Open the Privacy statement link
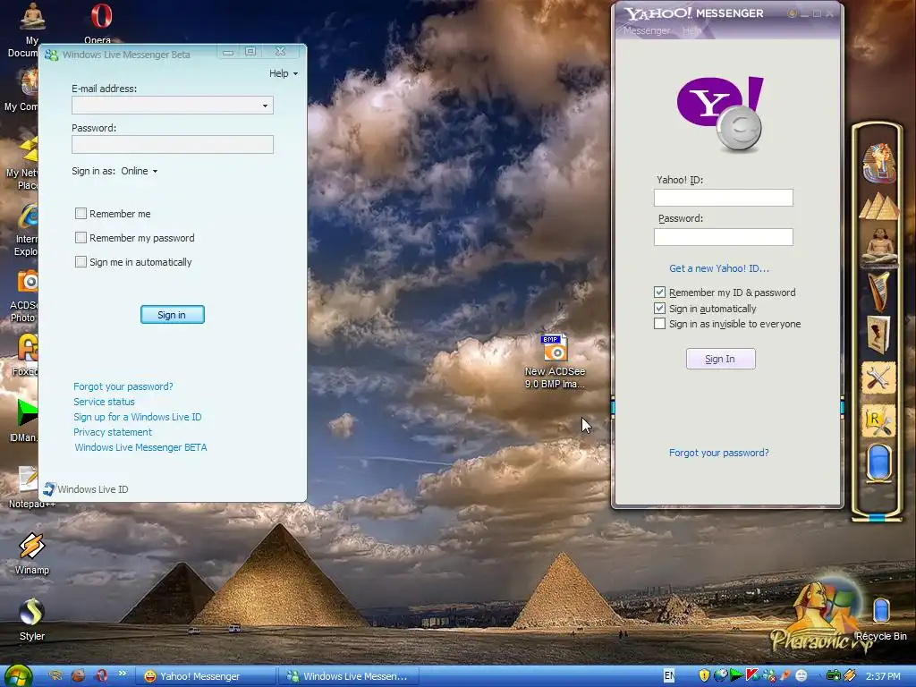This screenshot has width=916, height=687. (x=112, y=432)
